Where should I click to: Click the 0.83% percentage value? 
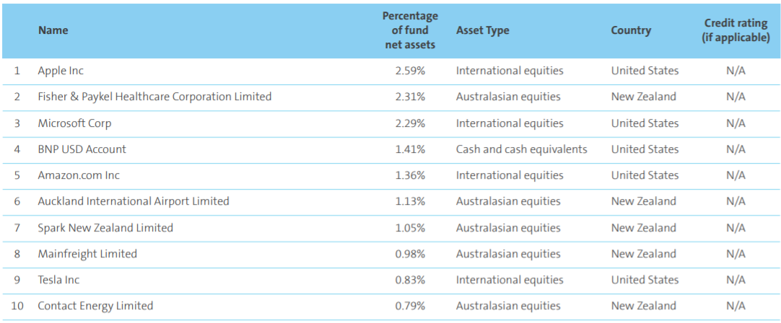pos(410,280)
